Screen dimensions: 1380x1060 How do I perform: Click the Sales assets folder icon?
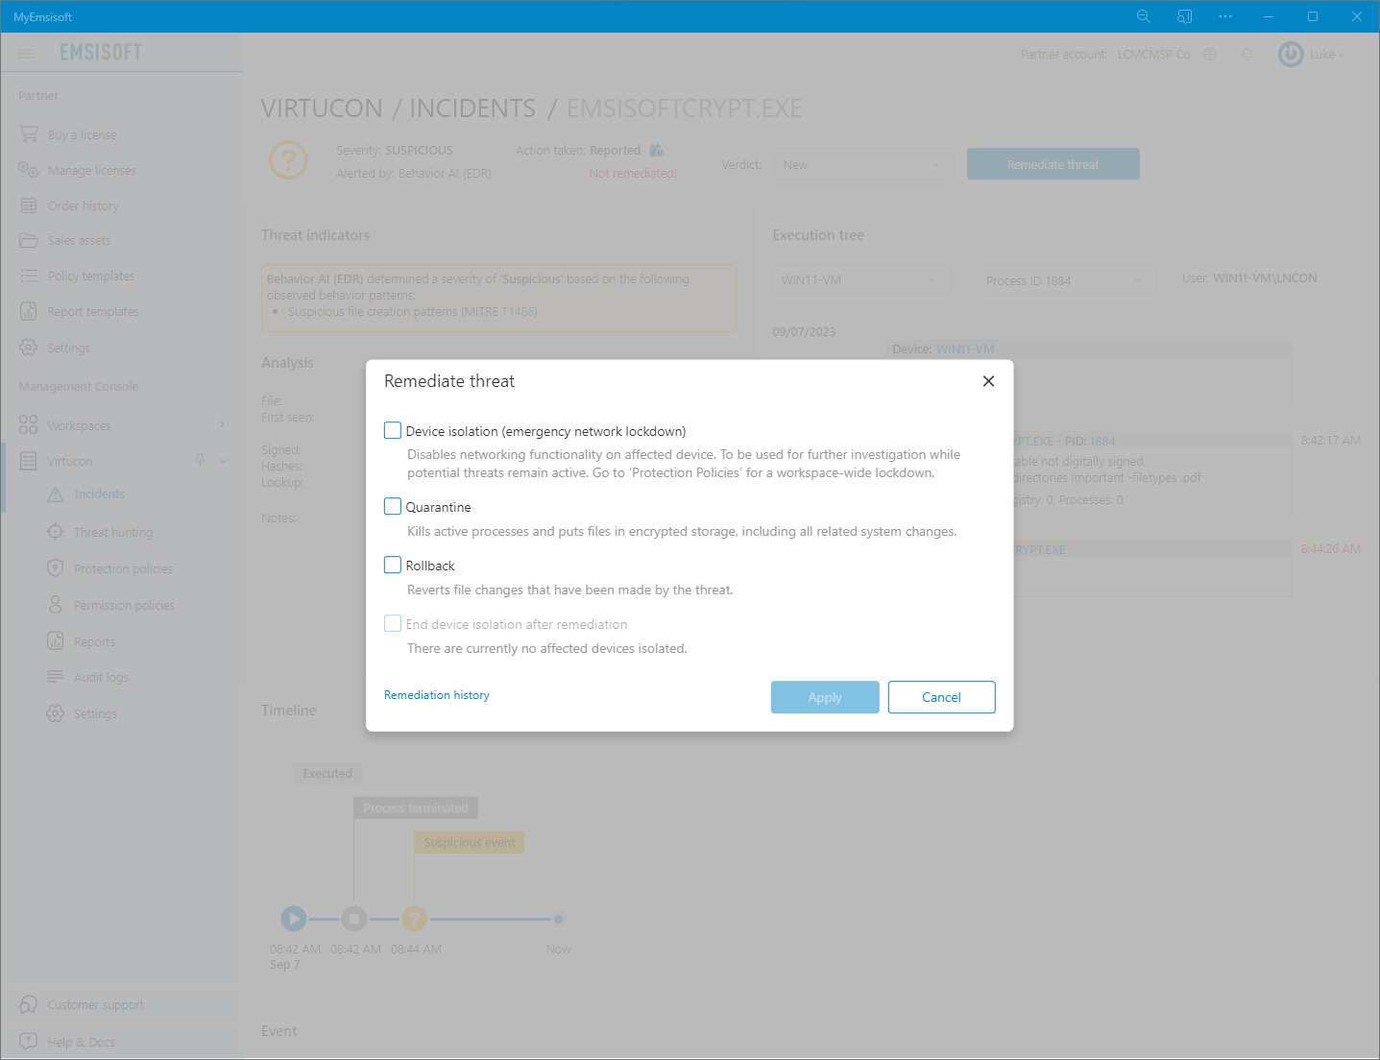(29, 240)
